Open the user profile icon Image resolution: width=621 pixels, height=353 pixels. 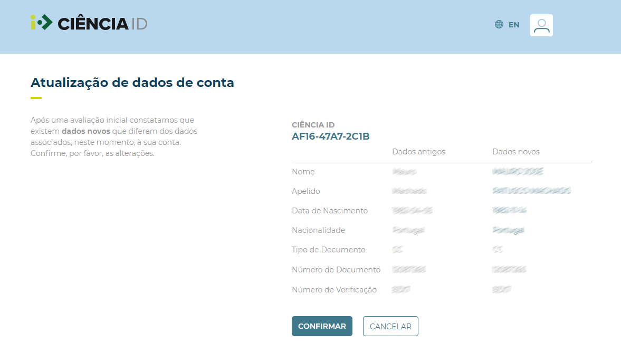pos(541,25)
